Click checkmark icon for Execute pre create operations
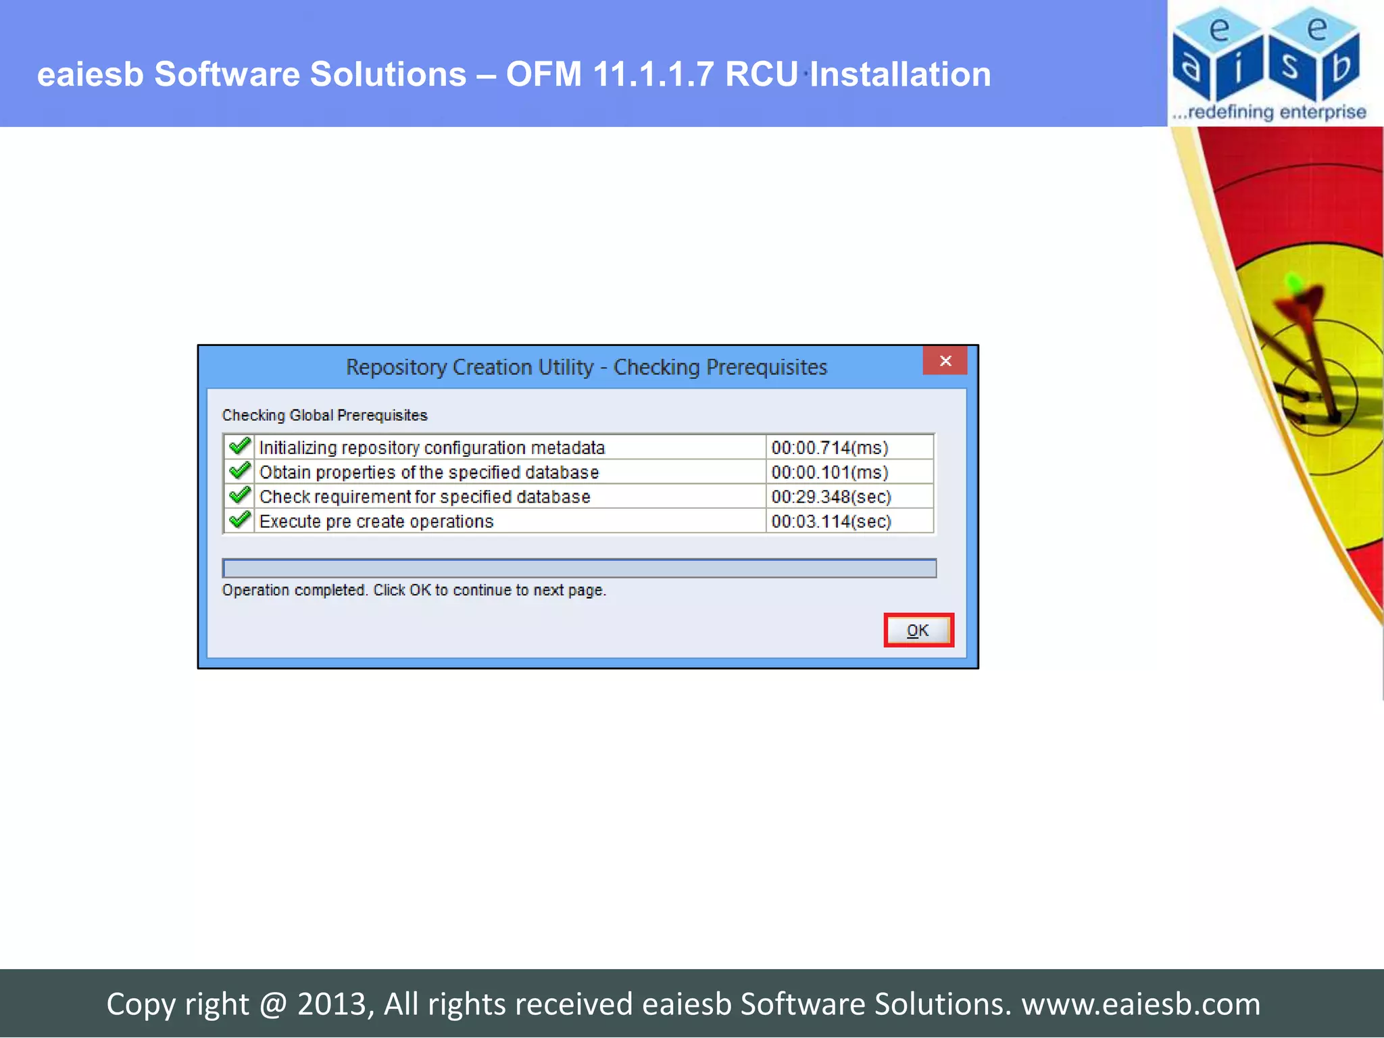This screenshot has height=1038, width=1384. tap(239, 520)
